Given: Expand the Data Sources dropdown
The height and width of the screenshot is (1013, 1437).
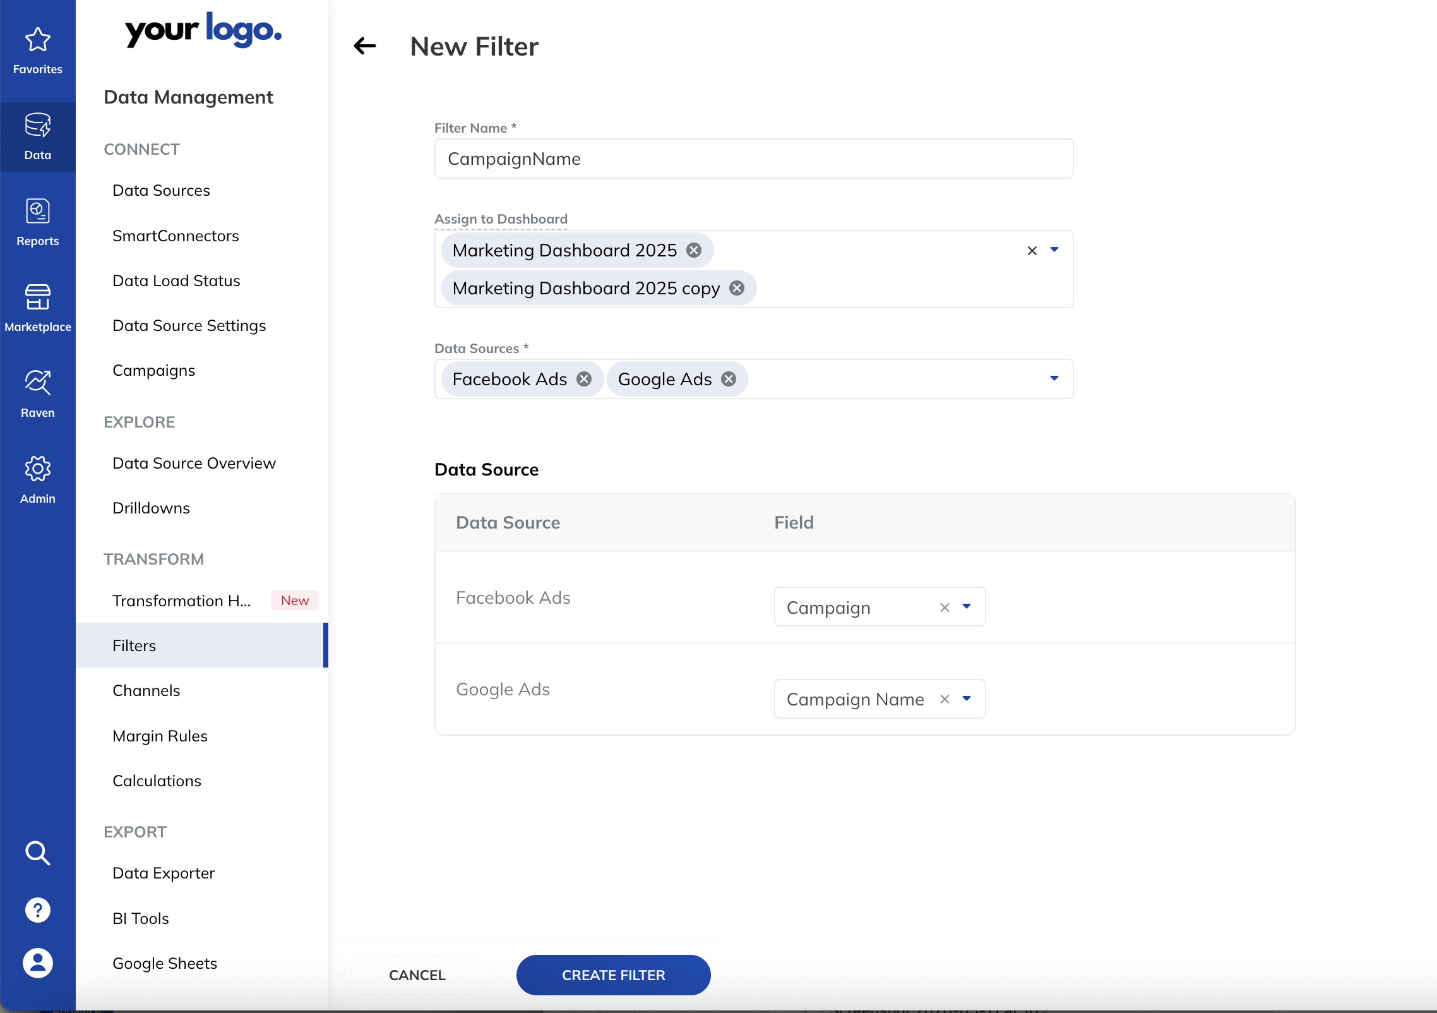Looking at the screenshot, I should click(1054, 378).
